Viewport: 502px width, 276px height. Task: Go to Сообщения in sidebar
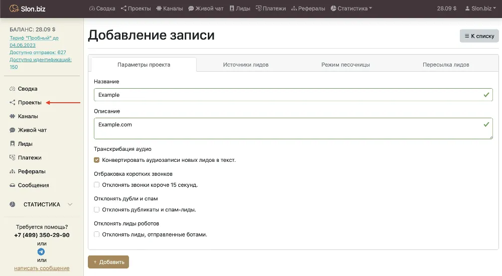(33, 185)
